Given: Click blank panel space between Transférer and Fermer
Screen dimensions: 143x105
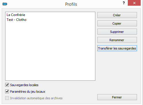Looking at the screenshot, I should pyautogui.click(x=117, y=72).
